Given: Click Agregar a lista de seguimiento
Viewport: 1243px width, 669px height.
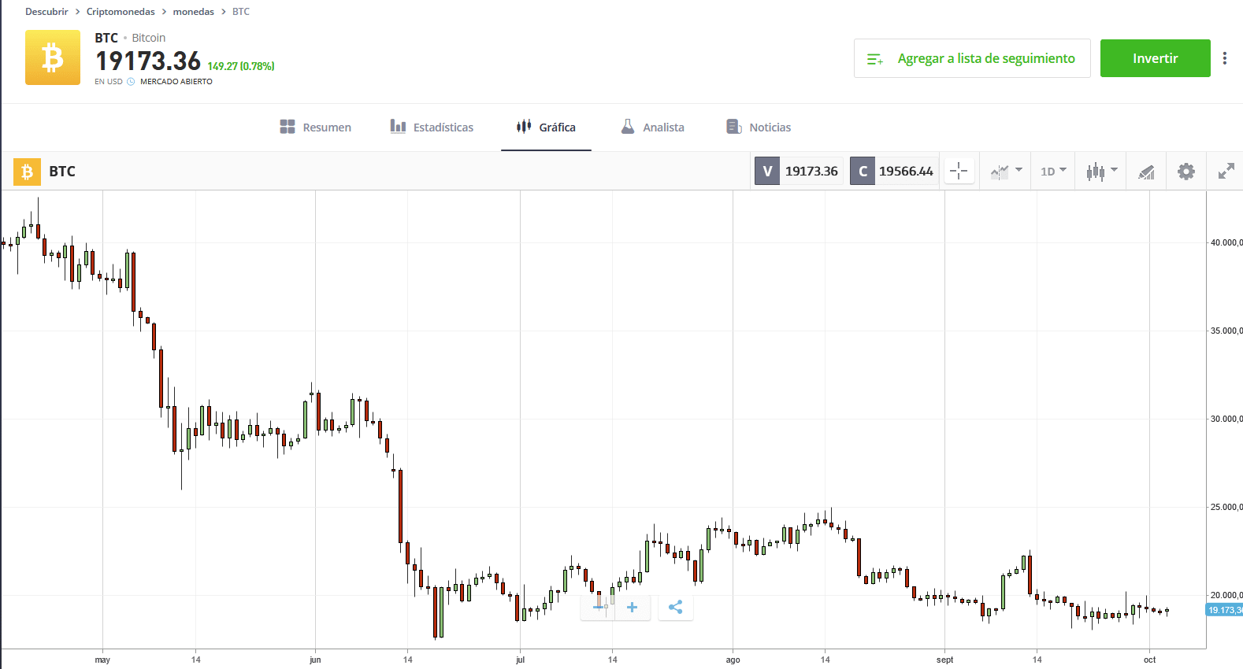Looking at the screenshot, I should click(972, 58).
